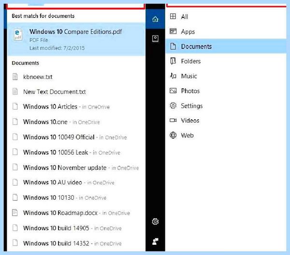The image size is (290, 255).
Task: Click the Photos filter picture icon
Action: coord(173,91)
